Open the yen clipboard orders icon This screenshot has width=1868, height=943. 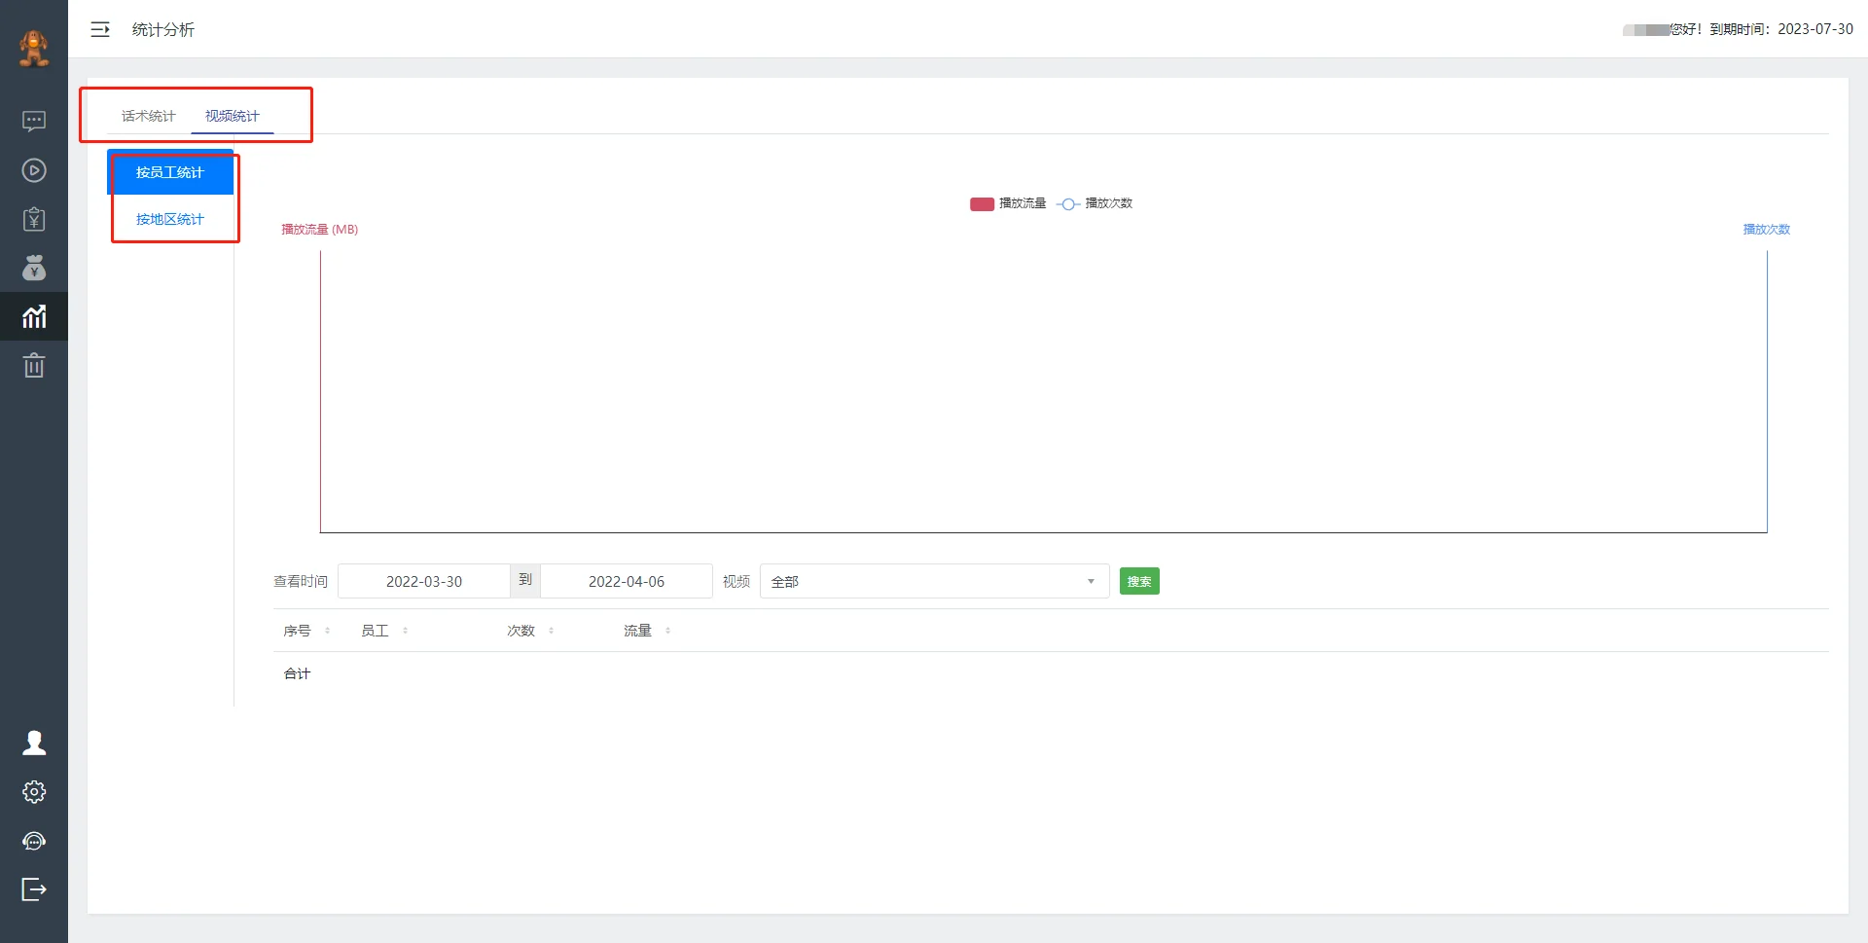coord(34,219)
